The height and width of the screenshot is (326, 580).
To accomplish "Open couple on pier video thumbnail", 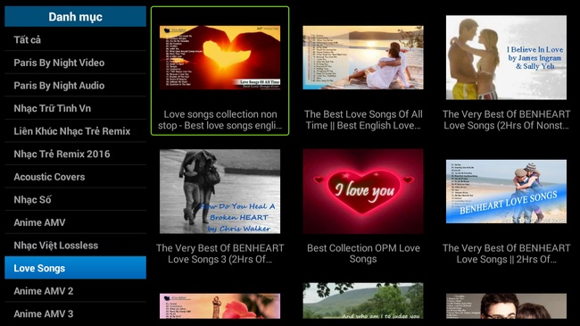I will pos(363,57).
